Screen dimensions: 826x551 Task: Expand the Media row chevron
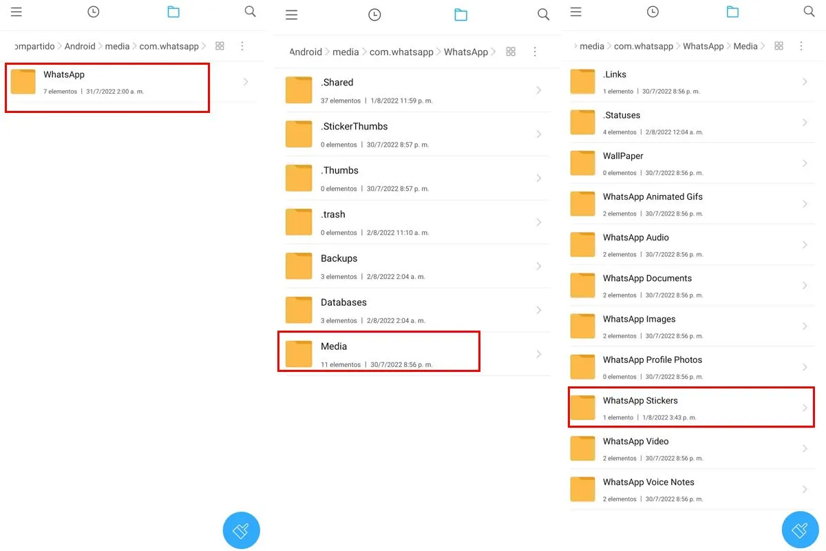pyautogui.click(x=539, y=354)
